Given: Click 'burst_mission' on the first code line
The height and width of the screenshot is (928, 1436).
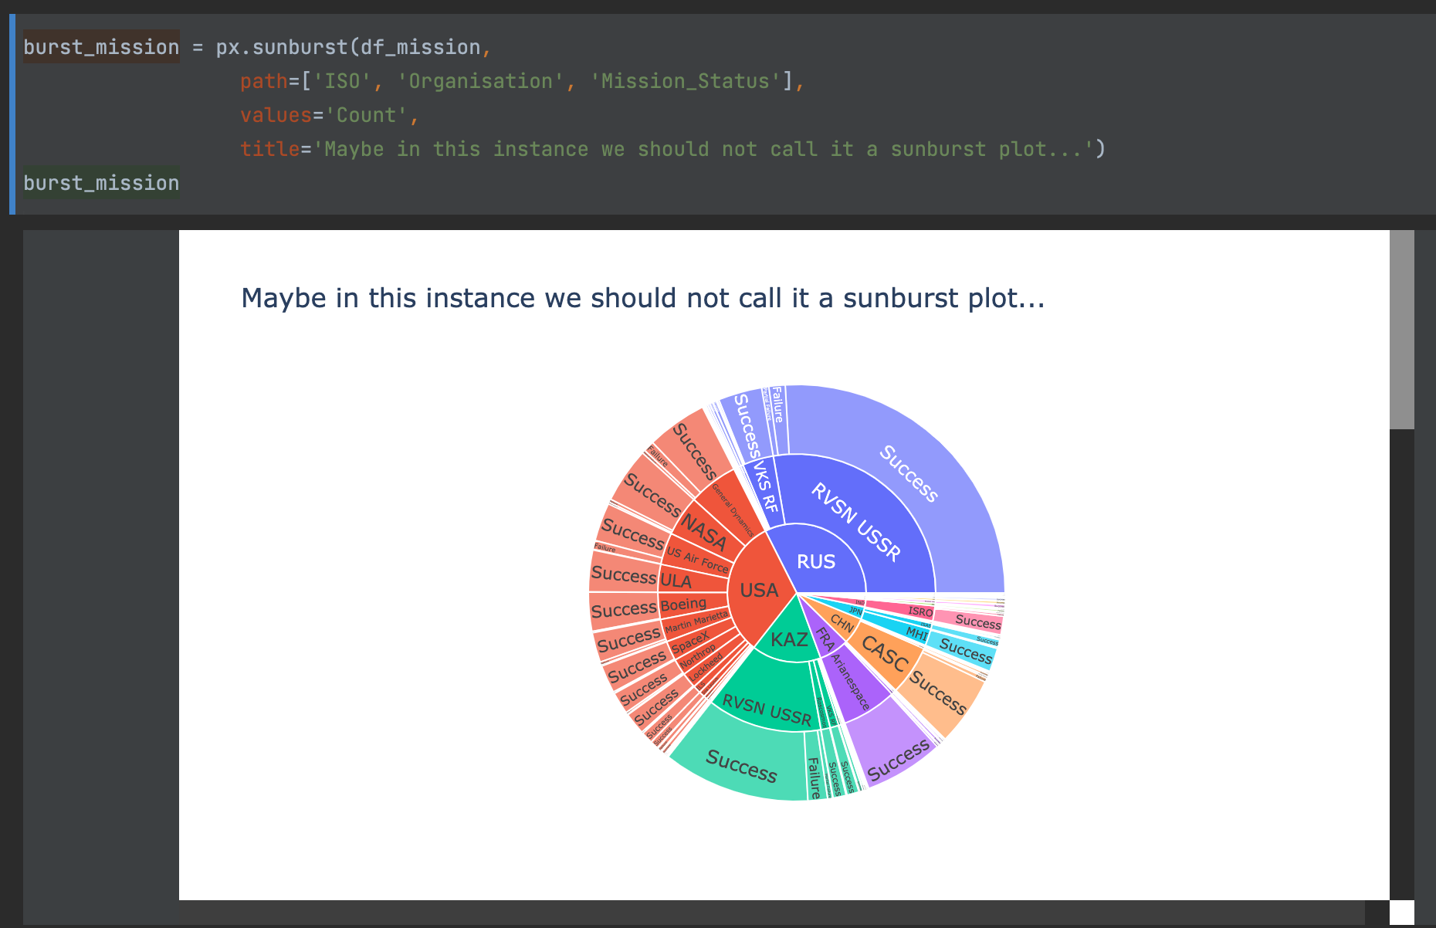Looking at the screenshot, I should pyautogui.click(x=101, y=47).
